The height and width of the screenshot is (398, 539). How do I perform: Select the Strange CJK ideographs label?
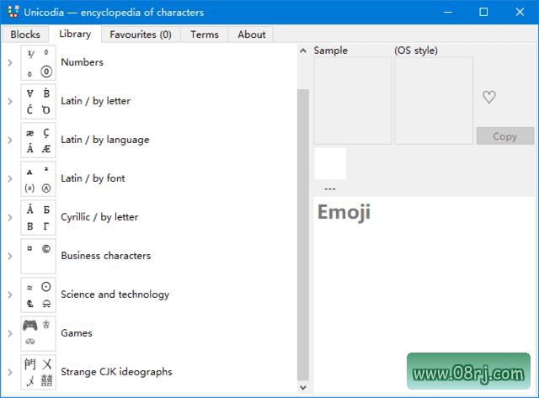pos(116,372)
